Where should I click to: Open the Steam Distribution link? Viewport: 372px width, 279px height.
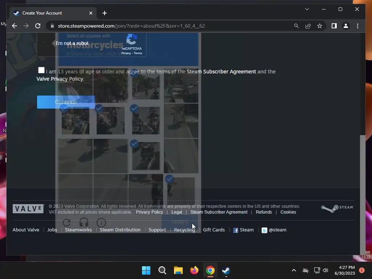120,230
